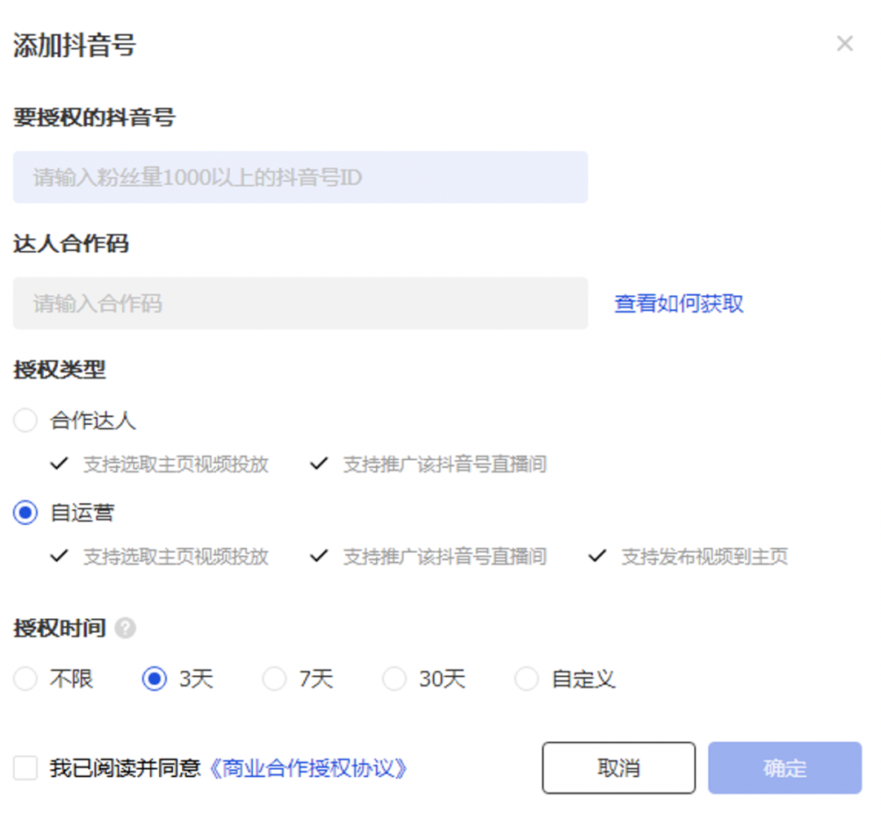This screenshot has width=881, height=813.
Task: Focus the 请输入合作码 input field
Action: (x=300, y=303)
